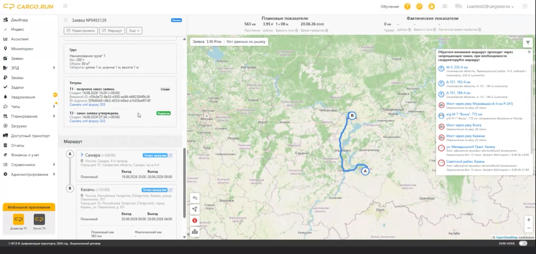Zoom in the map with plus button
The height and width of the screenshot is (254, 536).
[x=529, y=220]
